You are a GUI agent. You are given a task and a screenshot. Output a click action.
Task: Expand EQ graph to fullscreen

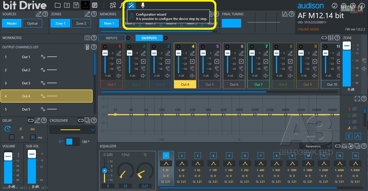click(357, 99)
